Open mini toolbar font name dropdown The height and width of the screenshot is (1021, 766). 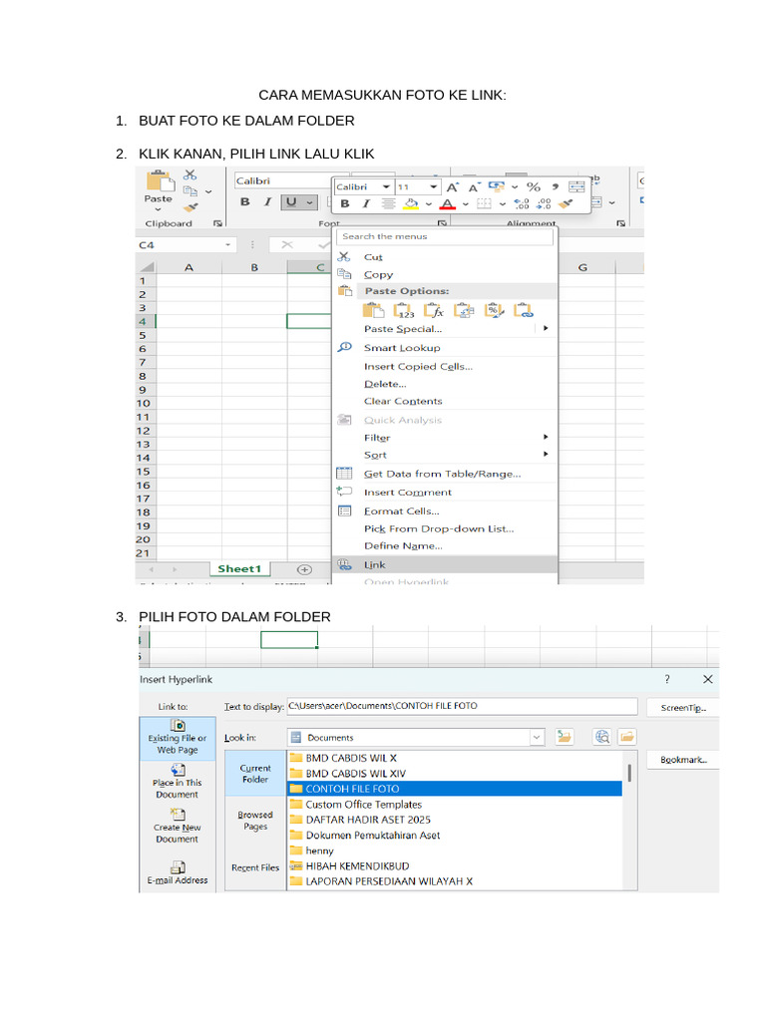(x=386, y=186)
